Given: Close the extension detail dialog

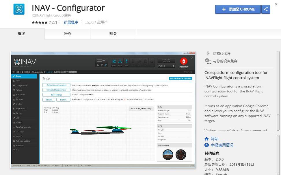Looking at the screenshot, I should click(x=276, y=4).
